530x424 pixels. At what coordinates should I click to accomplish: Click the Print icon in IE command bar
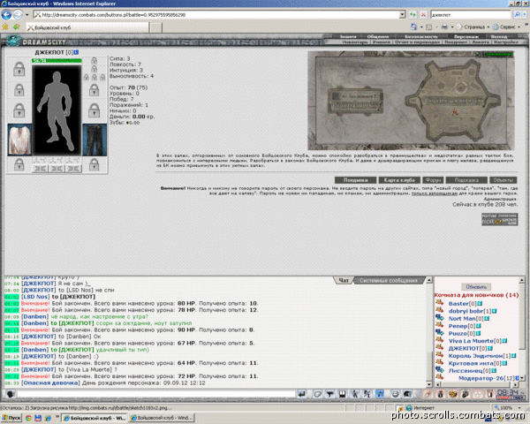click(x=445, y=26)
